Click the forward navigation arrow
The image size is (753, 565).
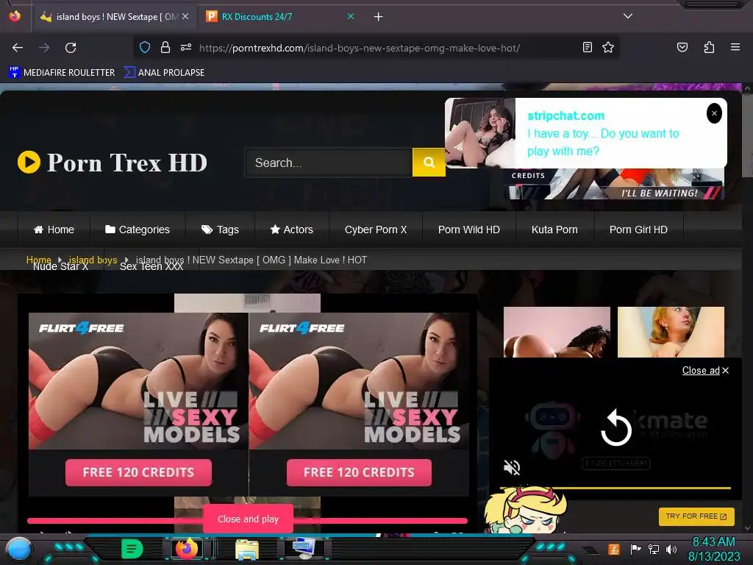coord(44,48)
